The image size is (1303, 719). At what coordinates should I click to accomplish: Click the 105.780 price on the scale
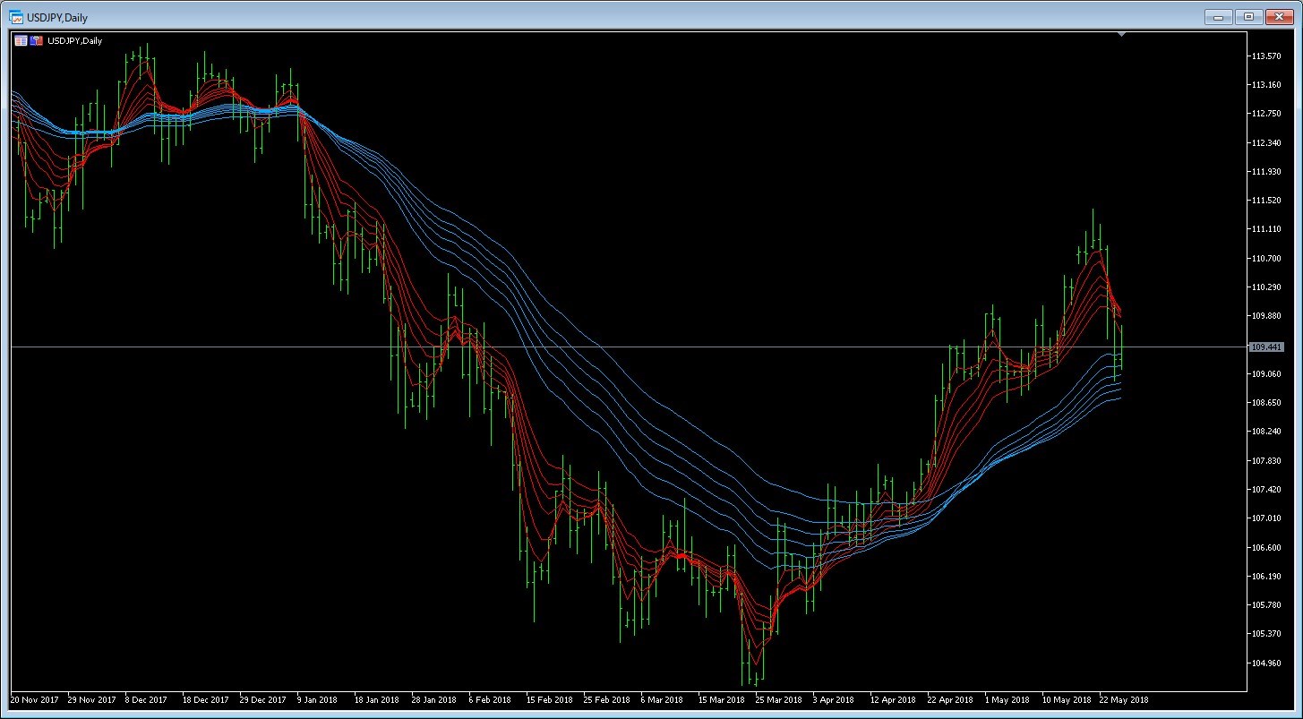[x=1268, y=604]
